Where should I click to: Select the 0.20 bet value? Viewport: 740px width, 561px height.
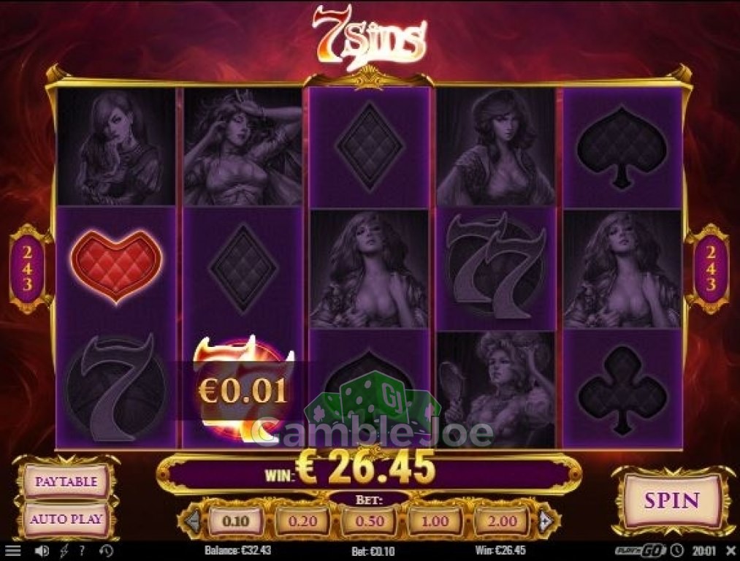pyautogui.click(x=302, y=522)
